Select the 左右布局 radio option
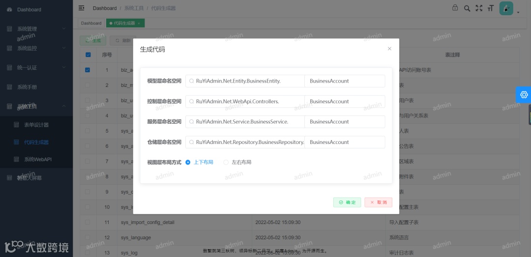This screenshot has height=257, width=531. pos(237,162)
